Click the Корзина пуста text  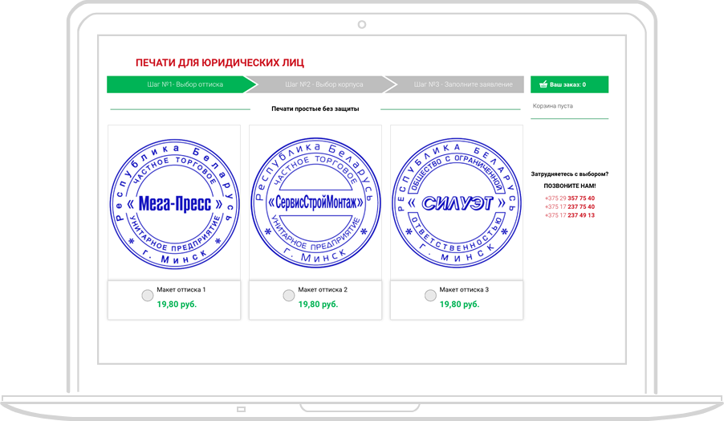click(553, 106)
